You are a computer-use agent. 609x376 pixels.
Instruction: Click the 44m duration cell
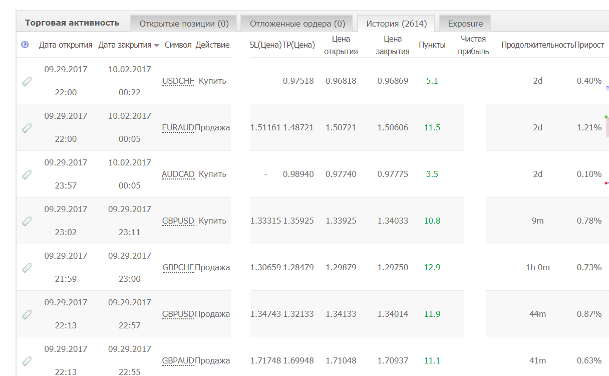click(x=538, y=314)
